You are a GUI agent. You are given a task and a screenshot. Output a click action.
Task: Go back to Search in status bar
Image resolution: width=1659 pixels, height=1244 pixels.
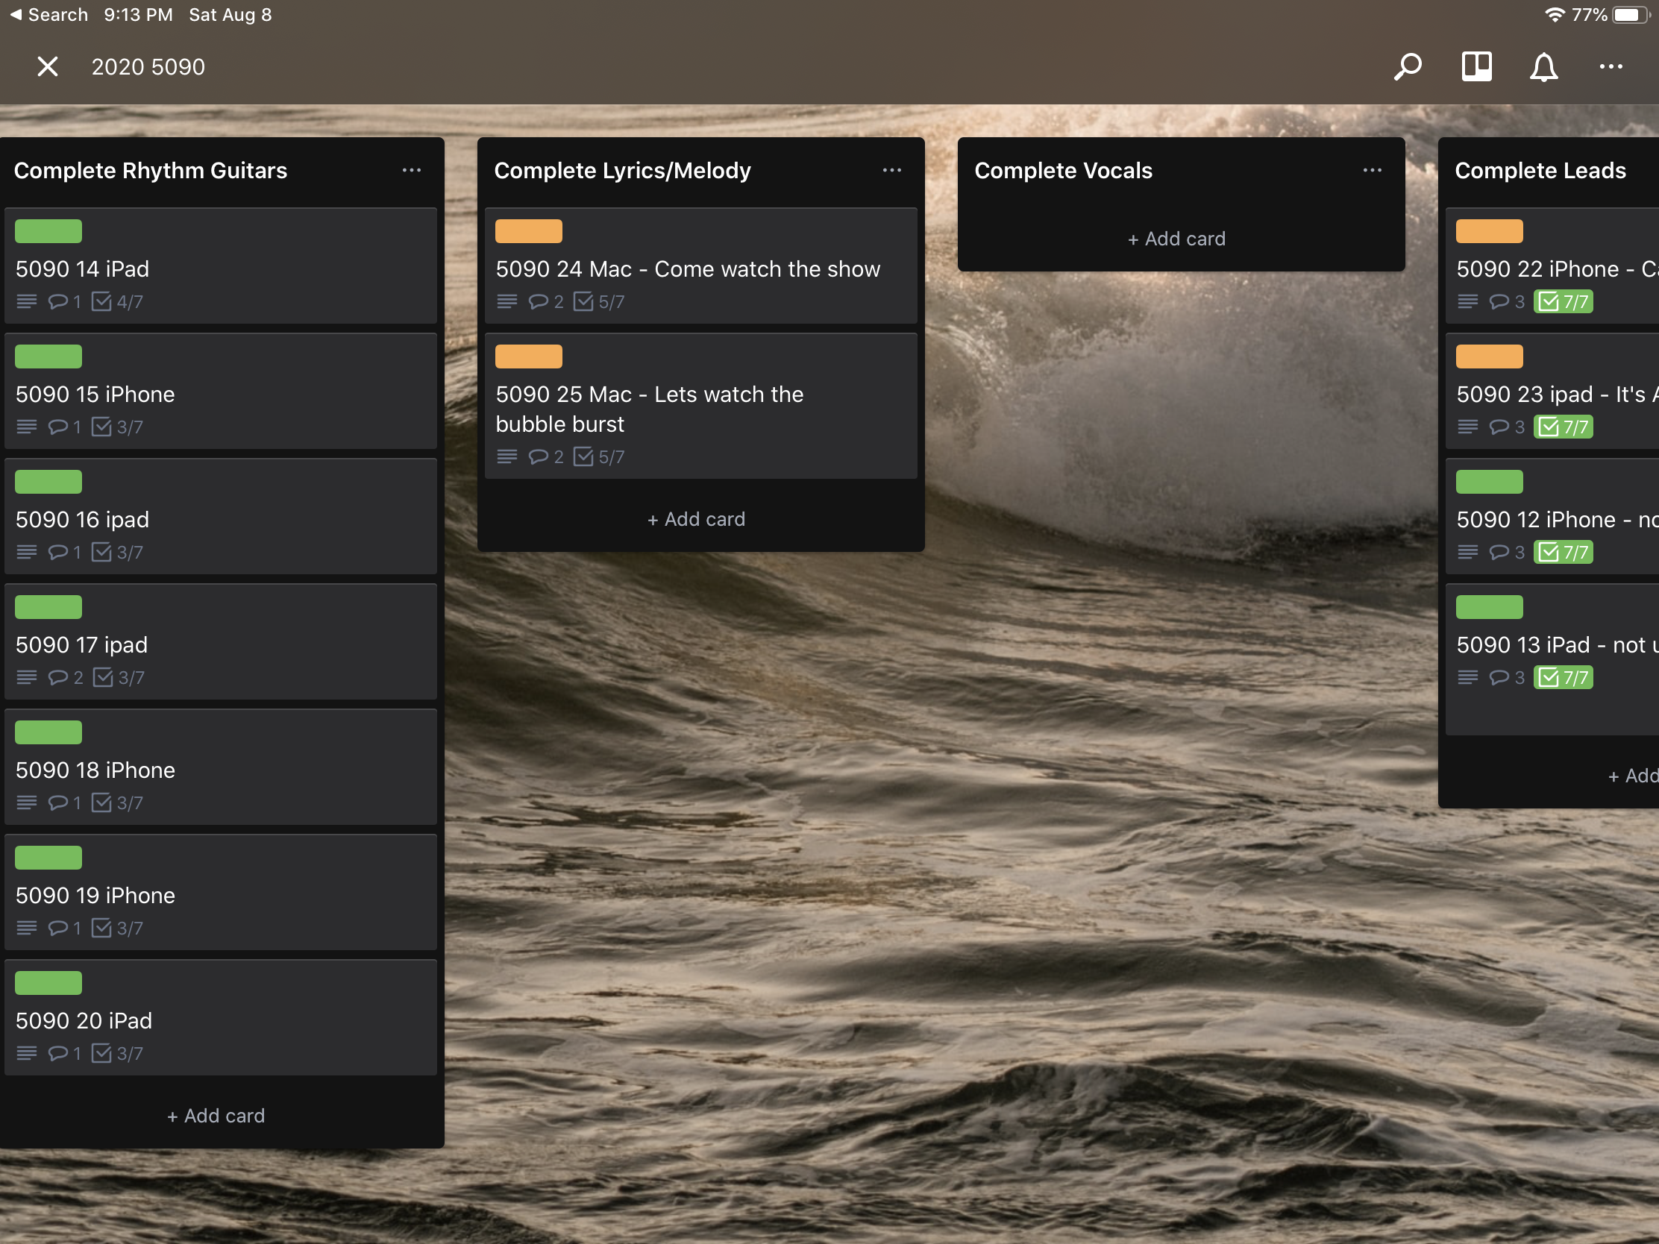tap(48, 14)
